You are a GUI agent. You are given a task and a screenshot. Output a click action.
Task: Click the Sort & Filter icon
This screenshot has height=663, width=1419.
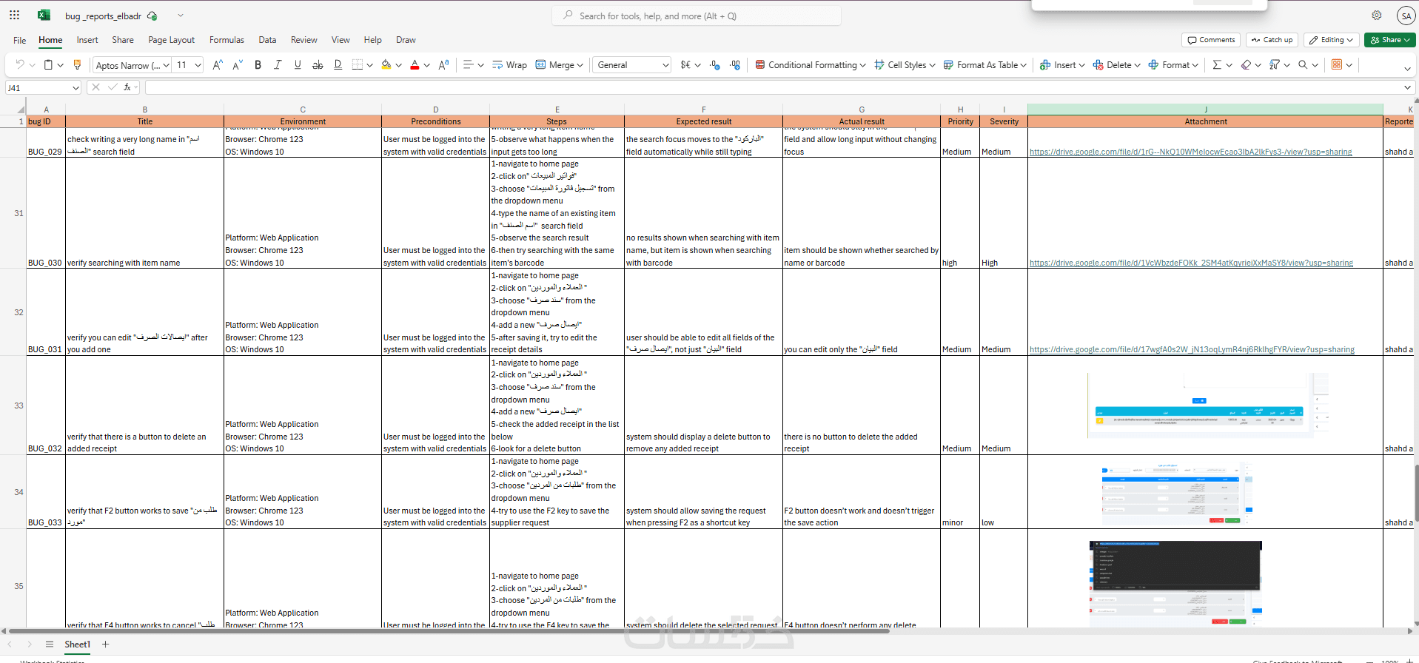click(x=1274, y=65)
